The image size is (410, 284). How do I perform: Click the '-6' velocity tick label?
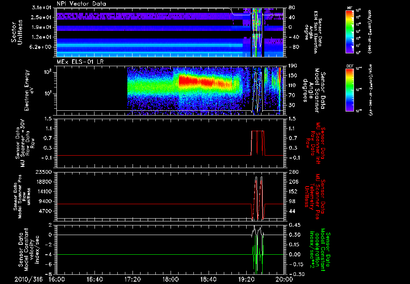48,264
